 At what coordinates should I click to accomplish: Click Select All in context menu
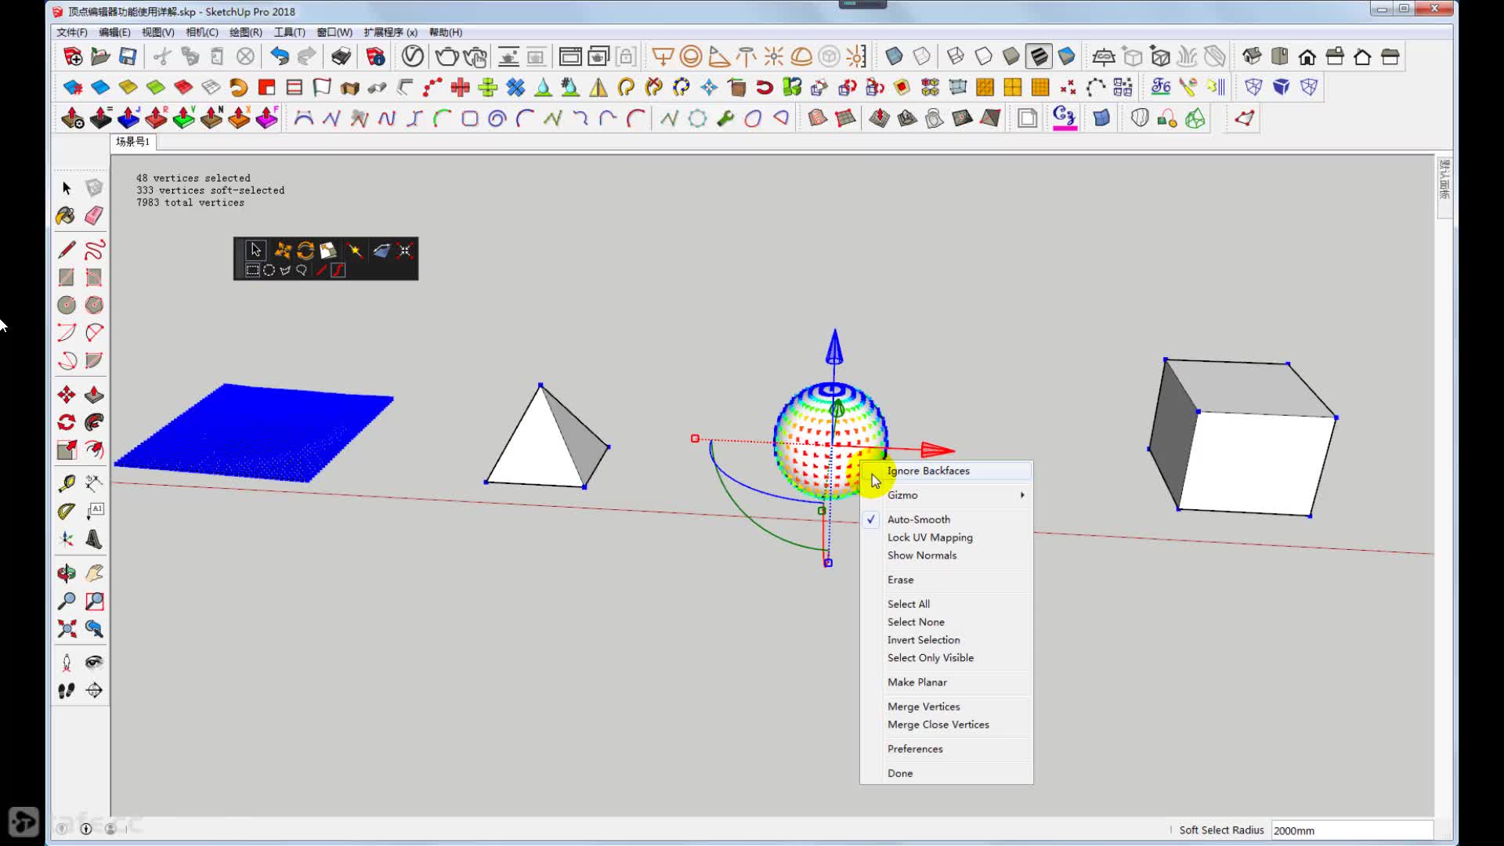tap(908, 603)
